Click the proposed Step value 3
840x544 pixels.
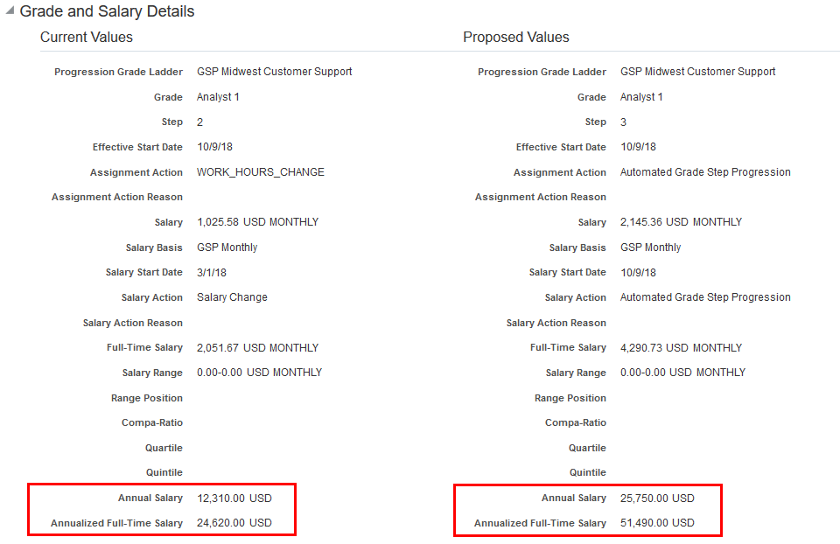[x=623, y=122]
